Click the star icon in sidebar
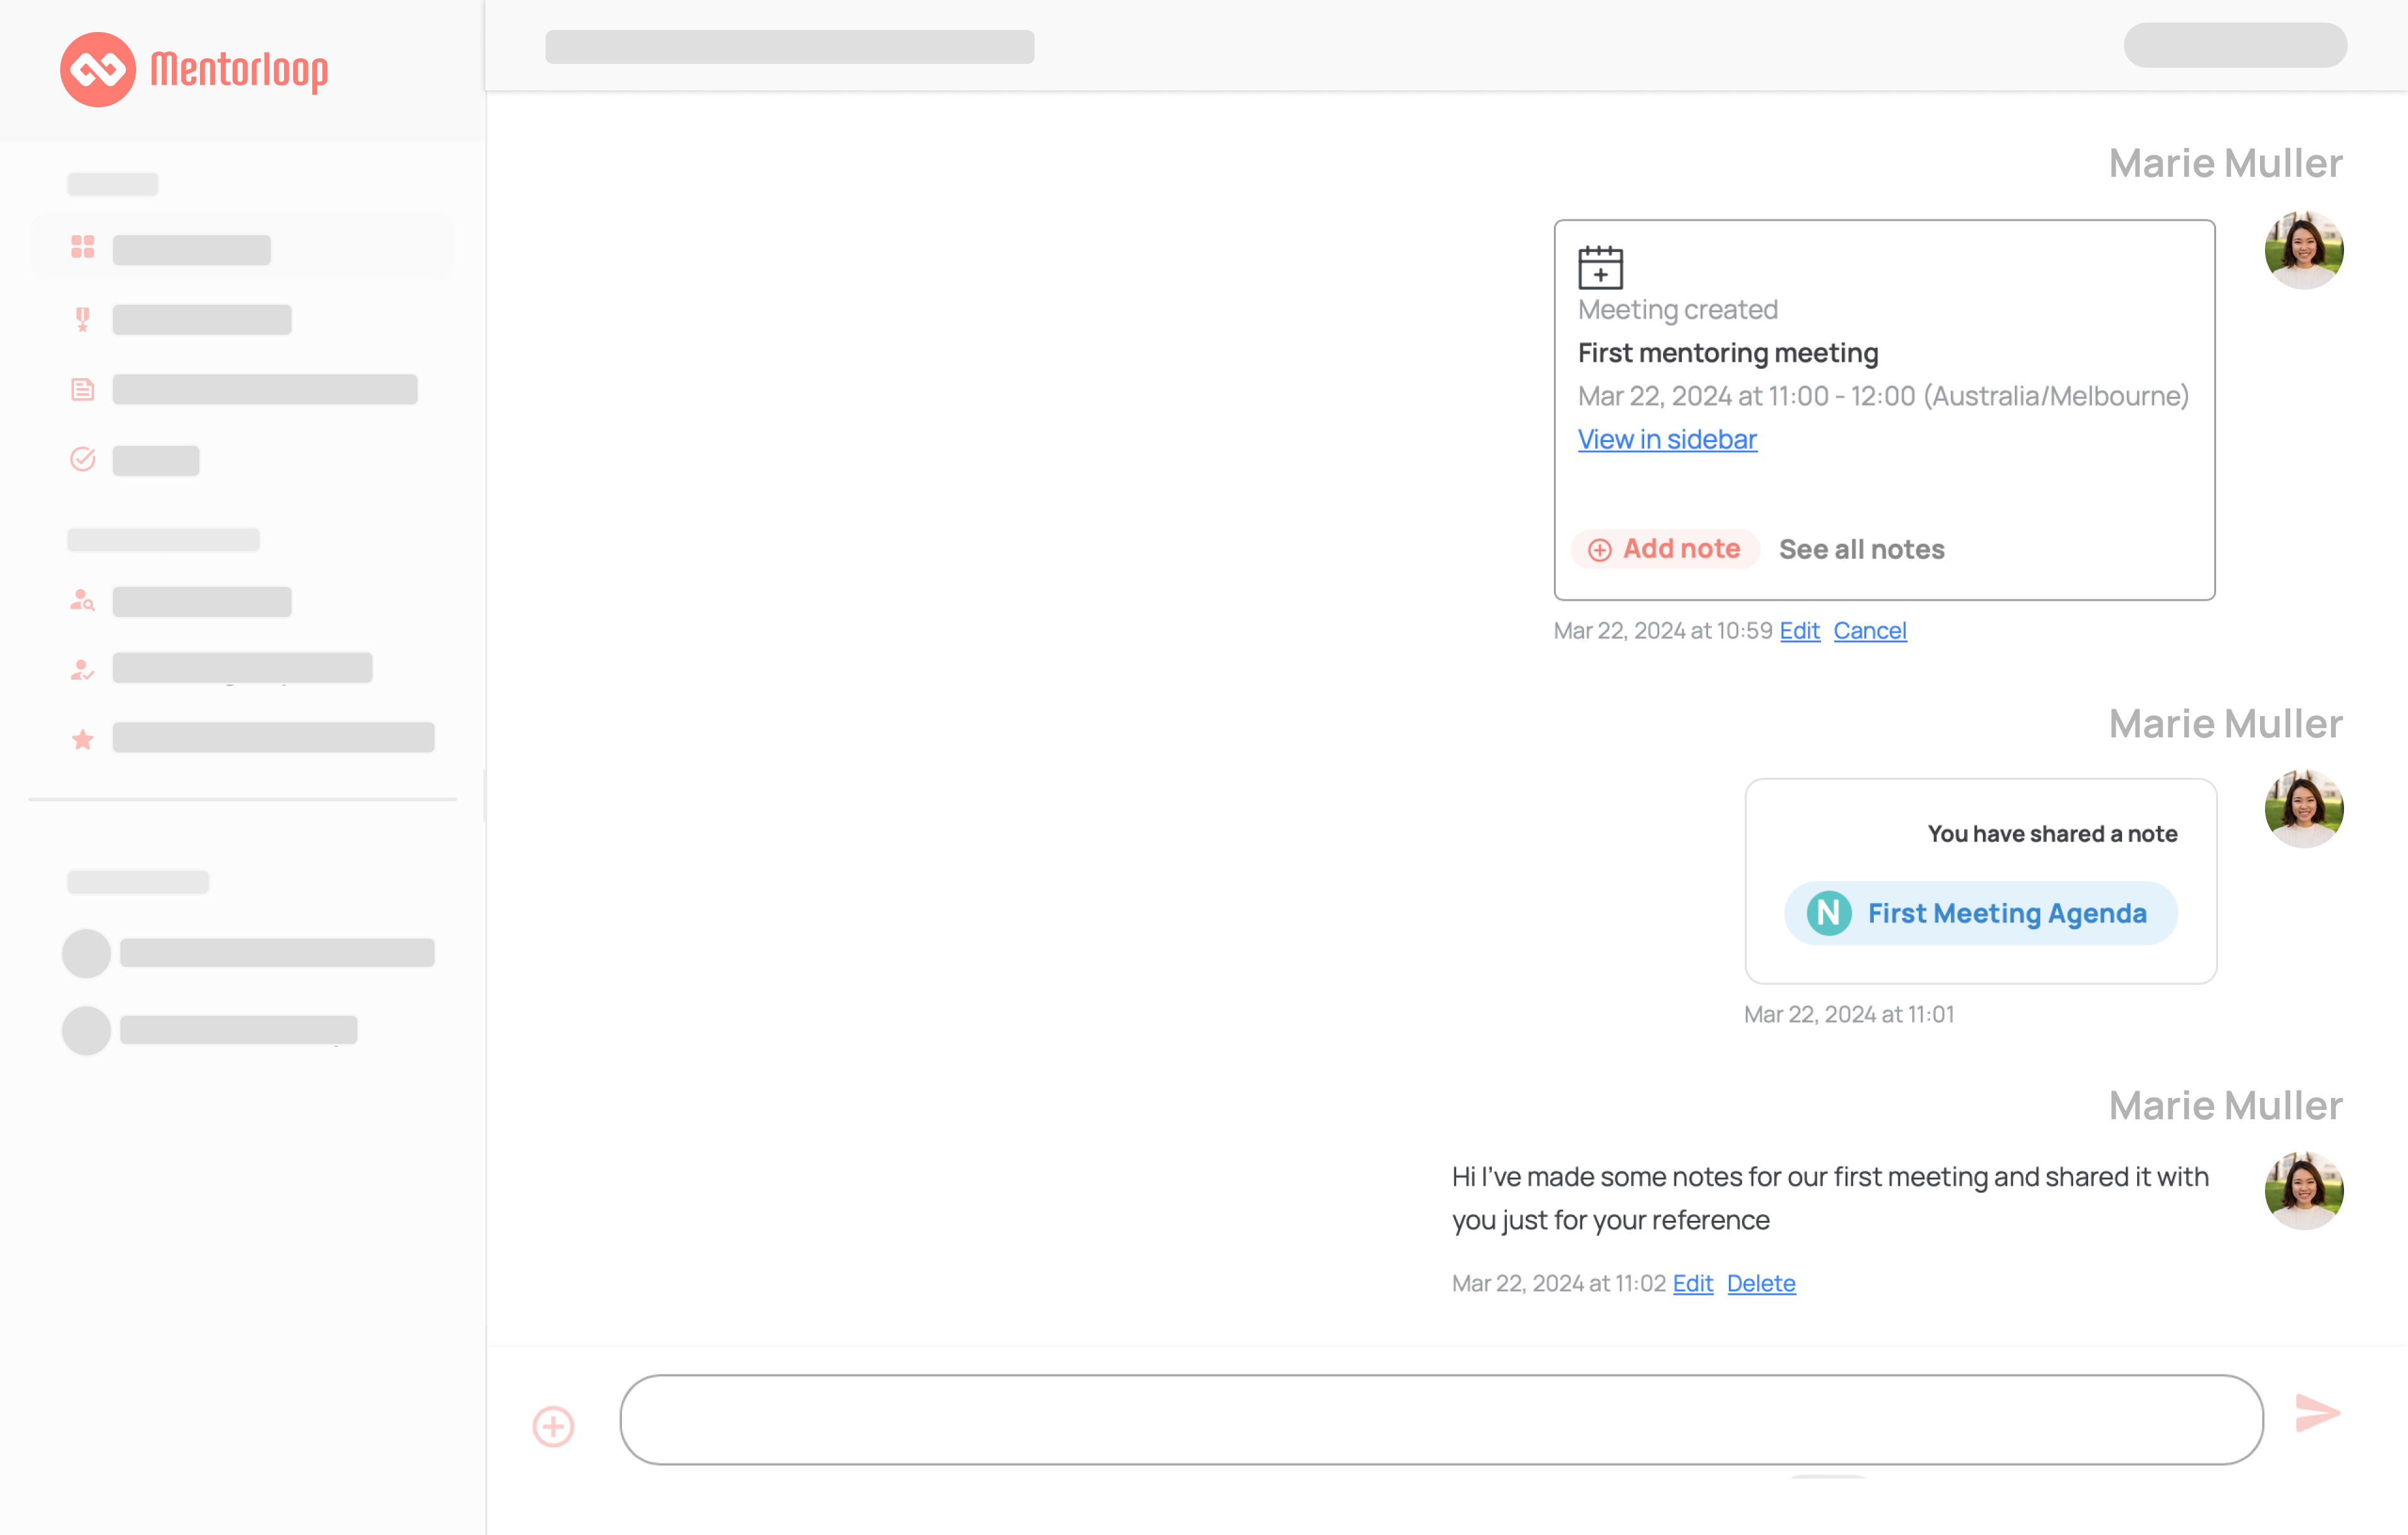The image size is (2408, 1535). pos(83,739)
